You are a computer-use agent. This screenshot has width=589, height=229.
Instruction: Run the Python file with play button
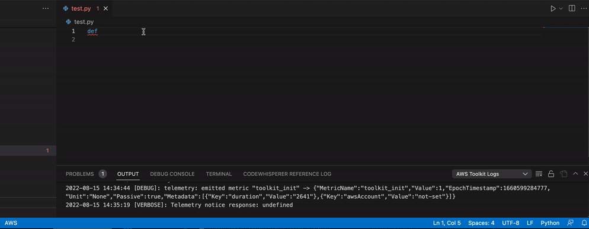pyautogui.click(x=553, y=8)
